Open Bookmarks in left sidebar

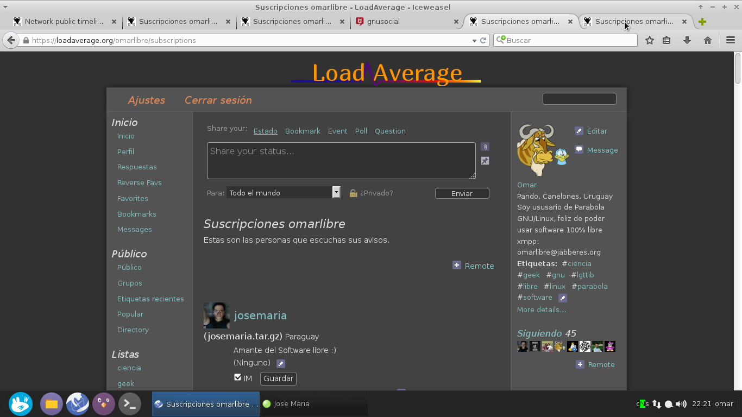pyautogui.click(x=137, y=214)
